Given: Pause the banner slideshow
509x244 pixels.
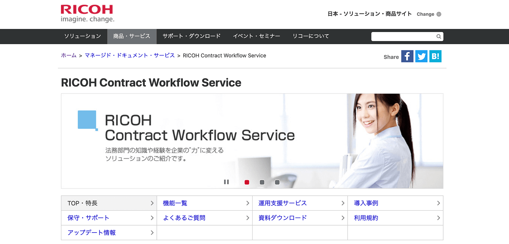Looking at the screenshot, I should (x=227, y=182).
